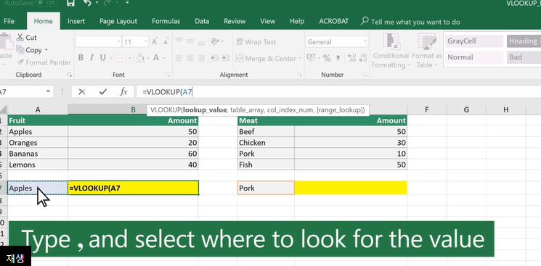
Task: Click the Comma Style icon
Action: pyautogui.click(x=338, y=58)
